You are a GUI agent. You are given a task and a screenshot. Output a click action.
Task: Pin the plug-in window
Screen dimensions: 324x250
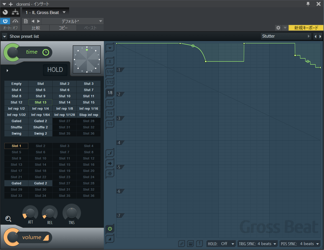point(308,4)
